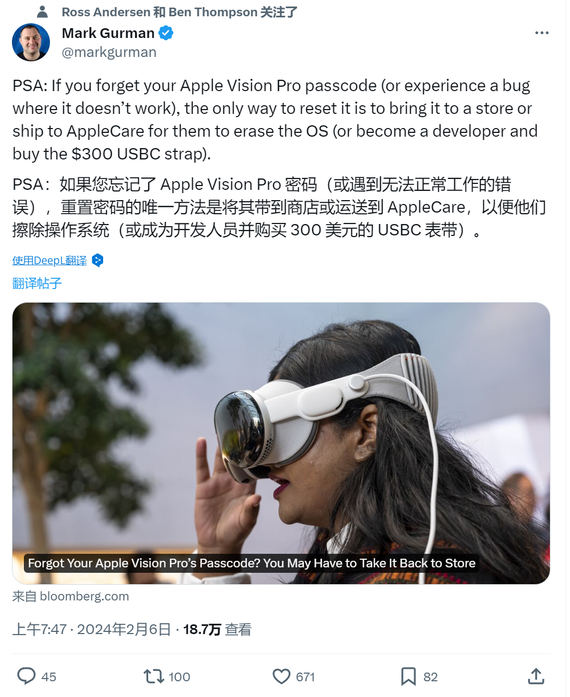570x697 pixels.
Task: Click the 上午7:47 2024年2月6日 timestamp
Action: (92, 629)
